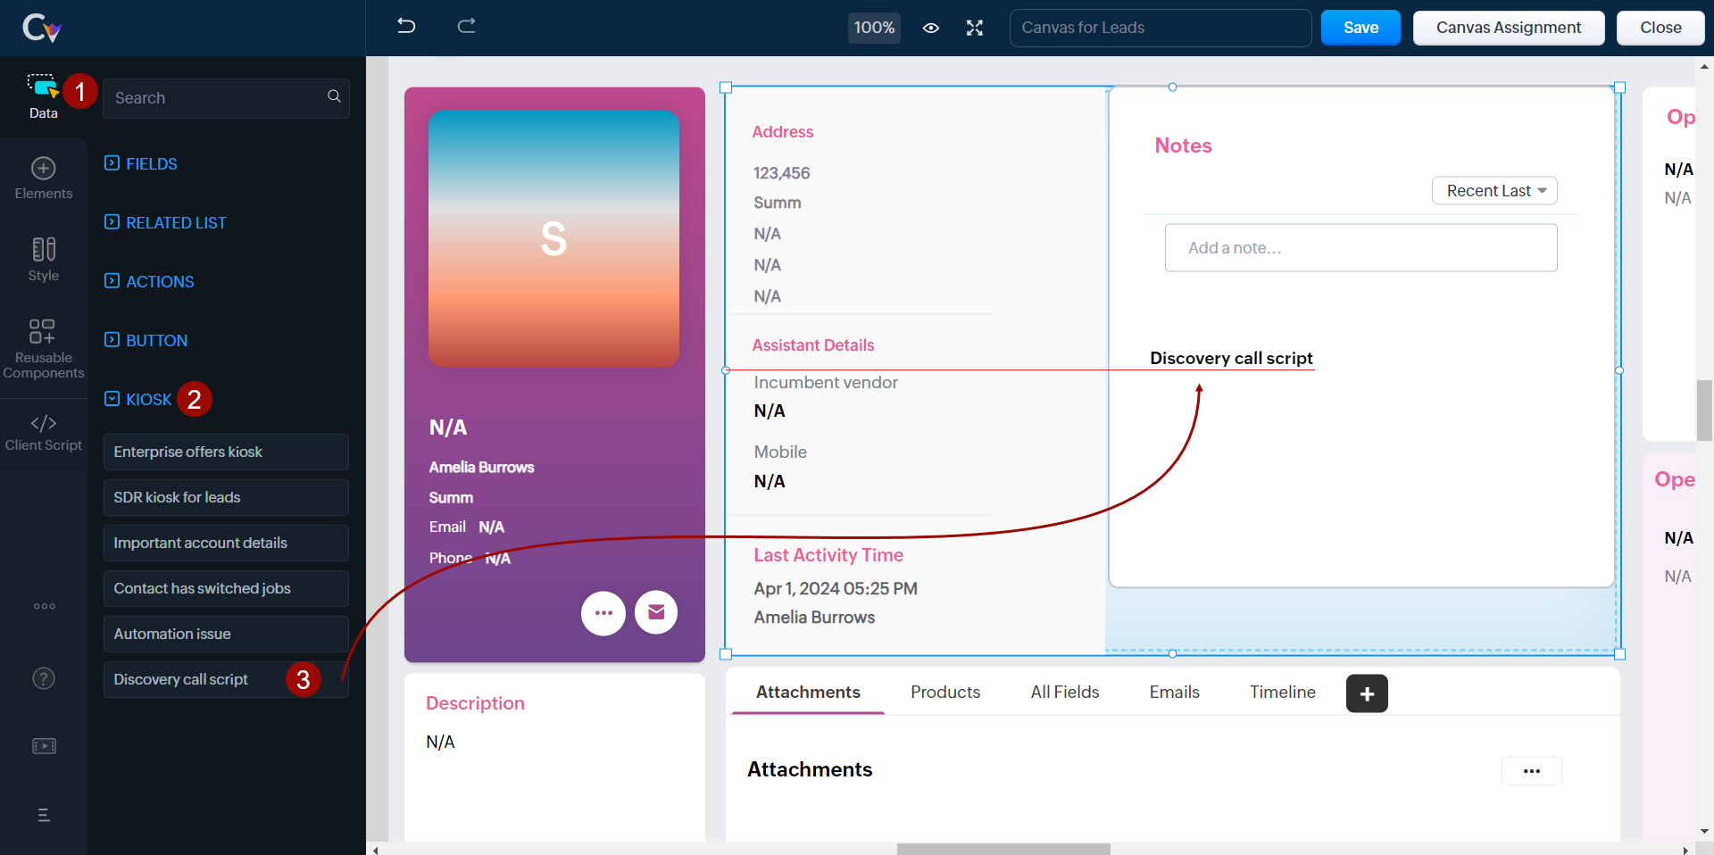The width and height of the screenshot is (1714, 855).
Task: Open the Recent Last sort dropdown
Action: 1494,191
